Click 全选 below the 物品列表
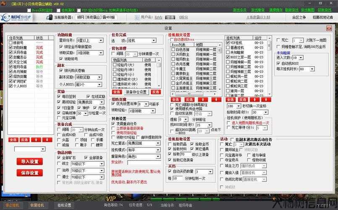Viewport: 338px width, 210px height. [117, 92]
